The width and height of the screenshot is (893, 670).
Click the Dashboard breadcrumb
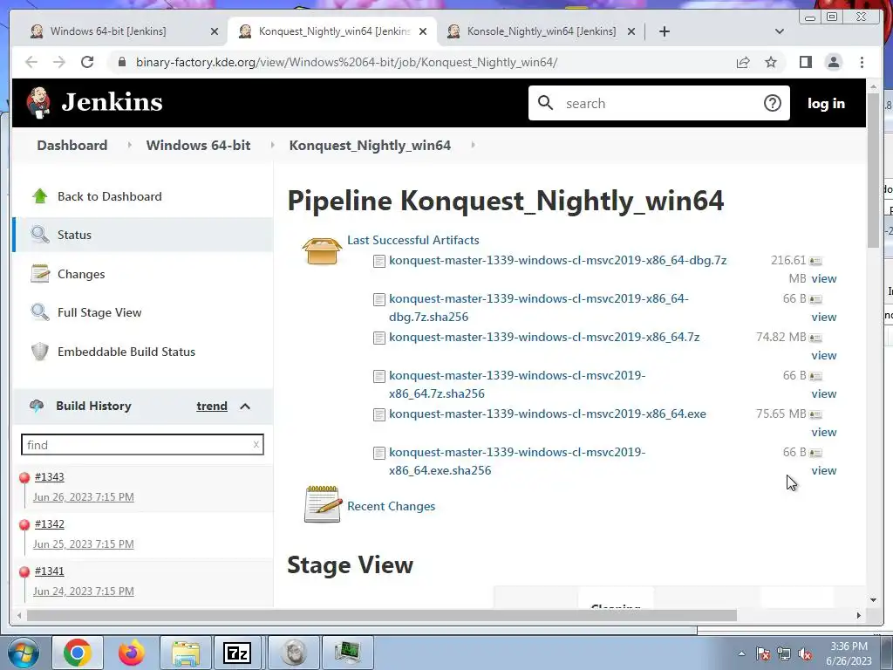pos(72,146)
